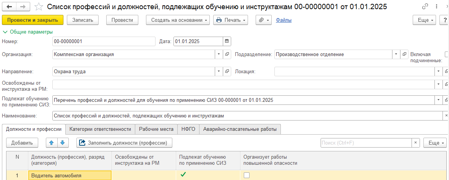
Task: Open the paperclip attachments menu
Action: [263, 20]
